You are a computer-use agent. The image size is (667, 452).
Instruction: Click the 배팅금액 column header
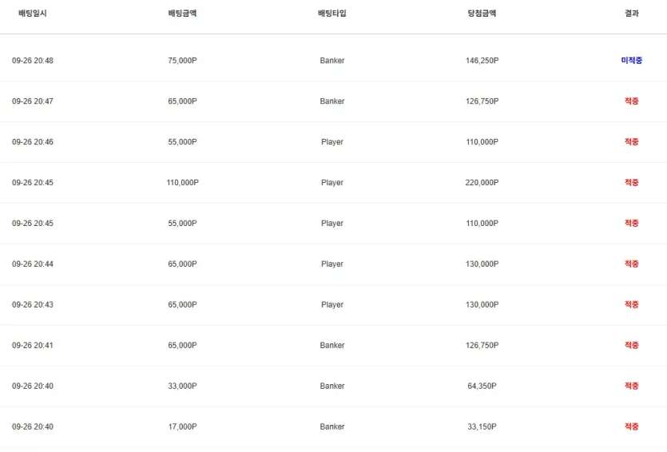coord(182,14)
